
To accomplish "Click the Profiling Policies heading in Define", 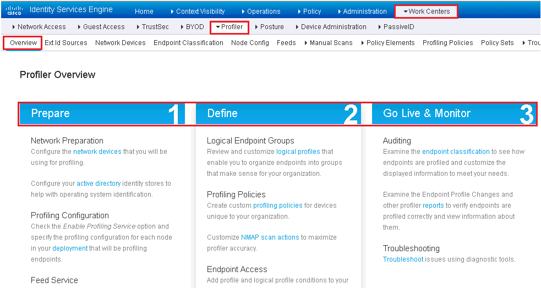I will (x=236, y=195).
